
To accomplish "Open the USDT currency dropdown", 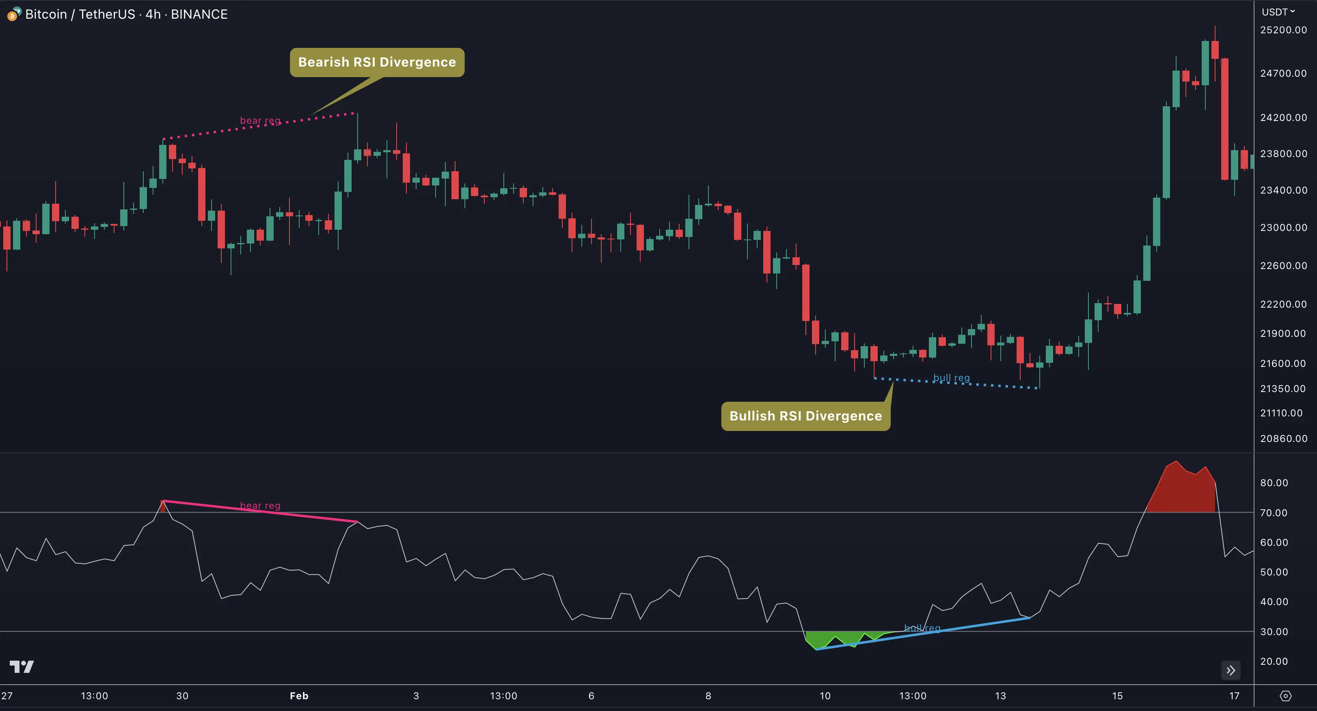I will tap(1275, 12).
